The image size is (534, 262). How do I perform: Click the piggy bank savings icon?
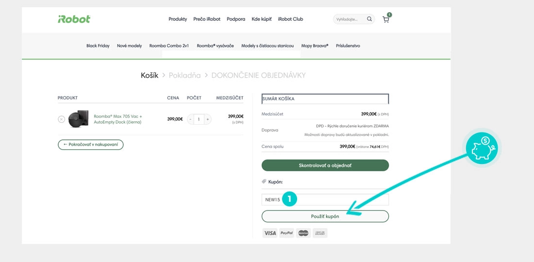482,148
